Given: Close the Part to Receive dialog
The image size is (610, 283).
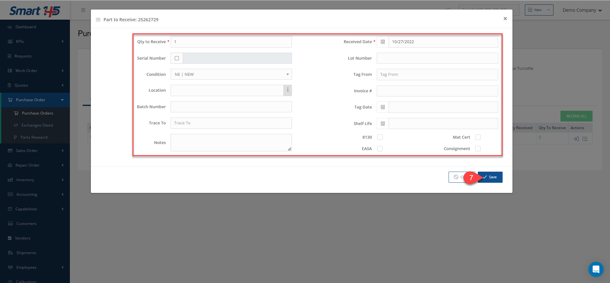Looking at the screenshot, I should [505, 19].
